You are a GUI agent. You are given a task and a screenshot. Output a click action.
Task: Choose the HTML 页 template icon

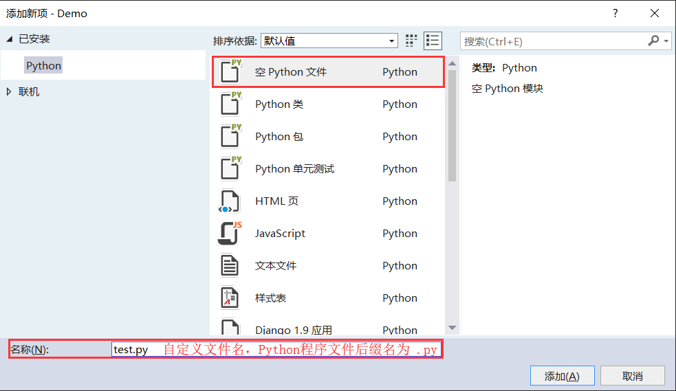[229, 201]
